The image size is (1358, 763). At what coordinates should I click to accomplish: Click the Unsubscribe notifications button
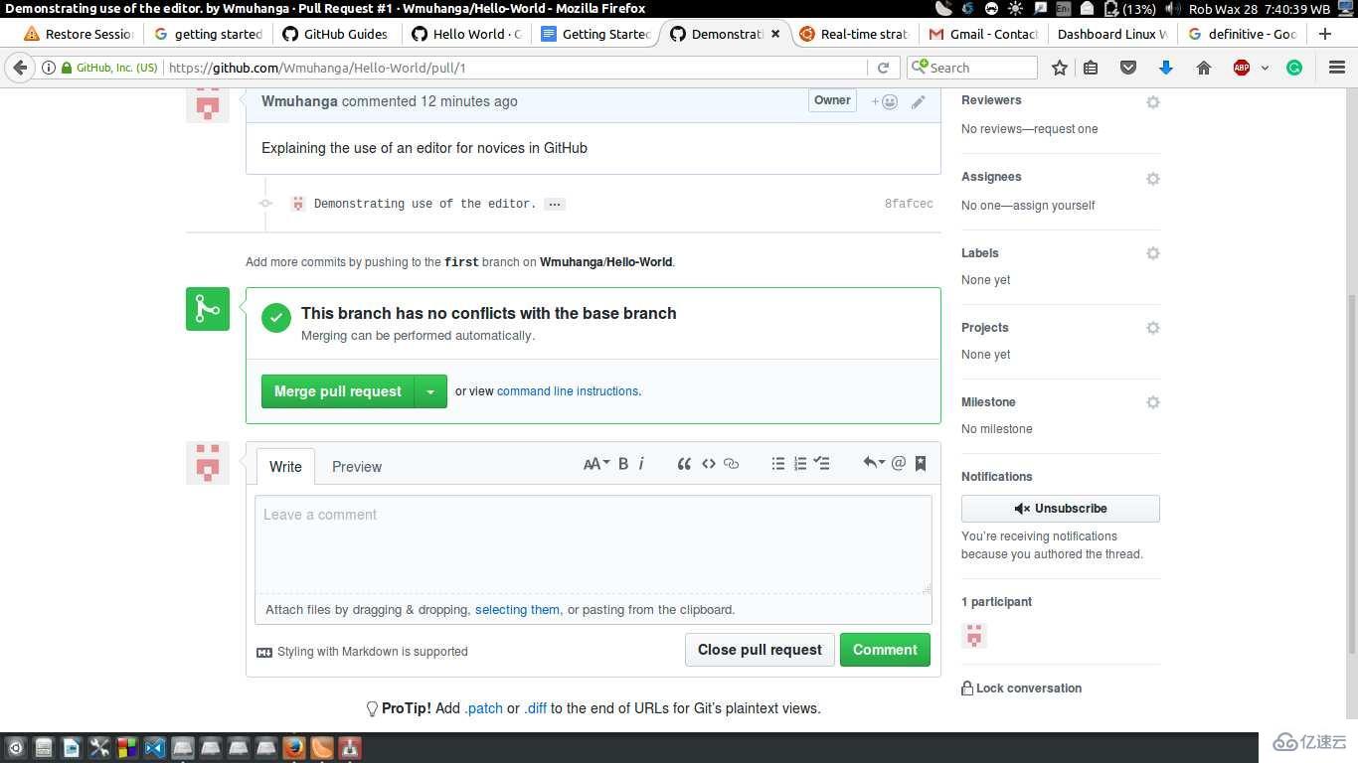click(x=1061, y=509)
